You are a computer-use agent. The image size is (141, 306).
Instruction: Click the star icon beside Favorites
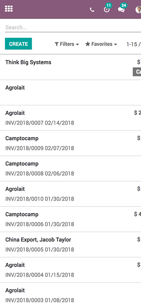click(88, 44)
